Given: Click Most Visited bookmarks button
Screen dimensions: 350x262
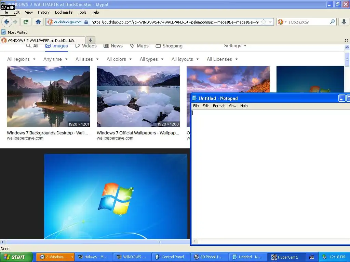Looking at the screenshot, I should coord(14,32).
